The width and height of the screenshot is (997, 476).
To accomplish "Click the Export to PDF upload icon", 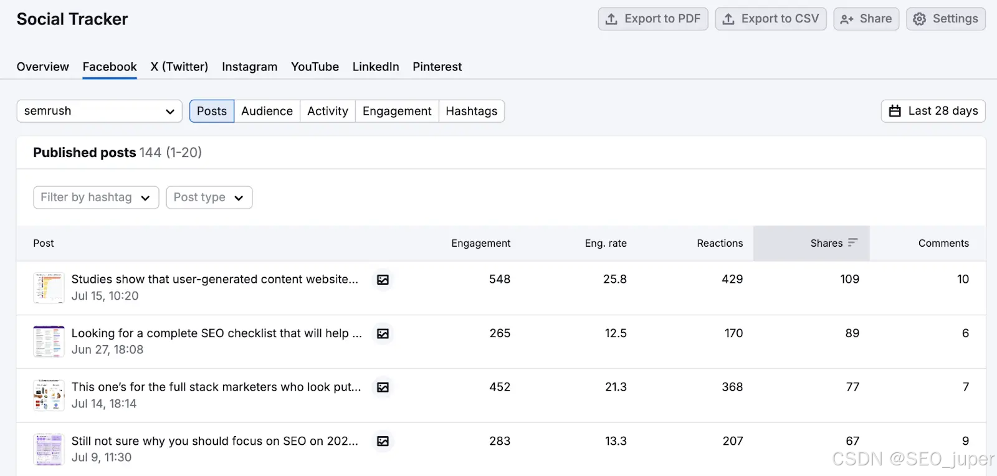I will click(x=612, y=19).
